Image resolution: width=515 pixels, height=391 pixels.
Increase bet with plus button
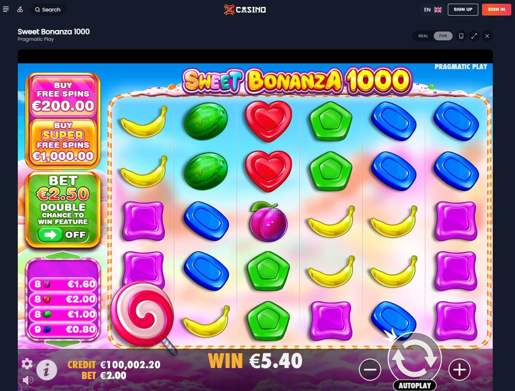(459, 370)
